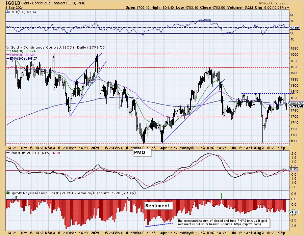
Task: Click the 'RSI(14) 47.66' legend label
Action: tap(24, 12)
